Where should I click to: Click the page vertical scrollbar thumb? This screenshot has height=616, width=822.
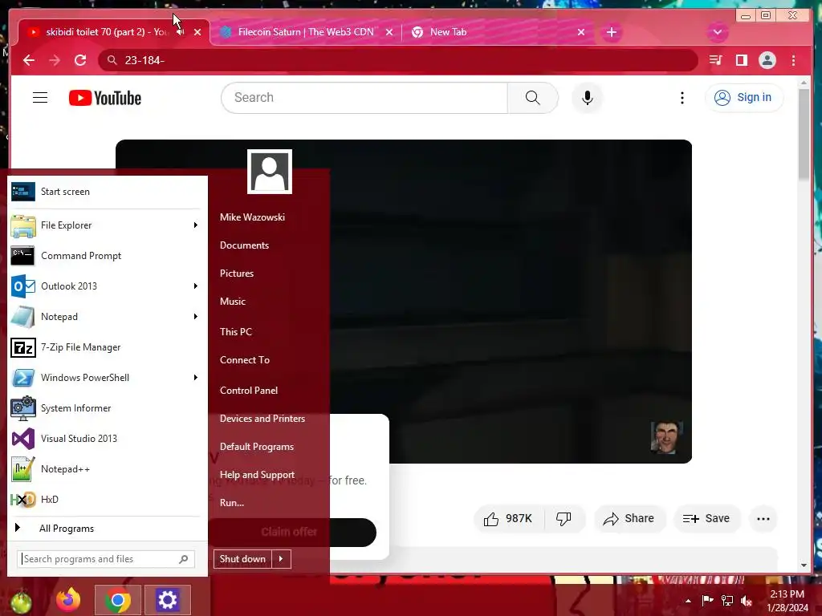[804, 134]
